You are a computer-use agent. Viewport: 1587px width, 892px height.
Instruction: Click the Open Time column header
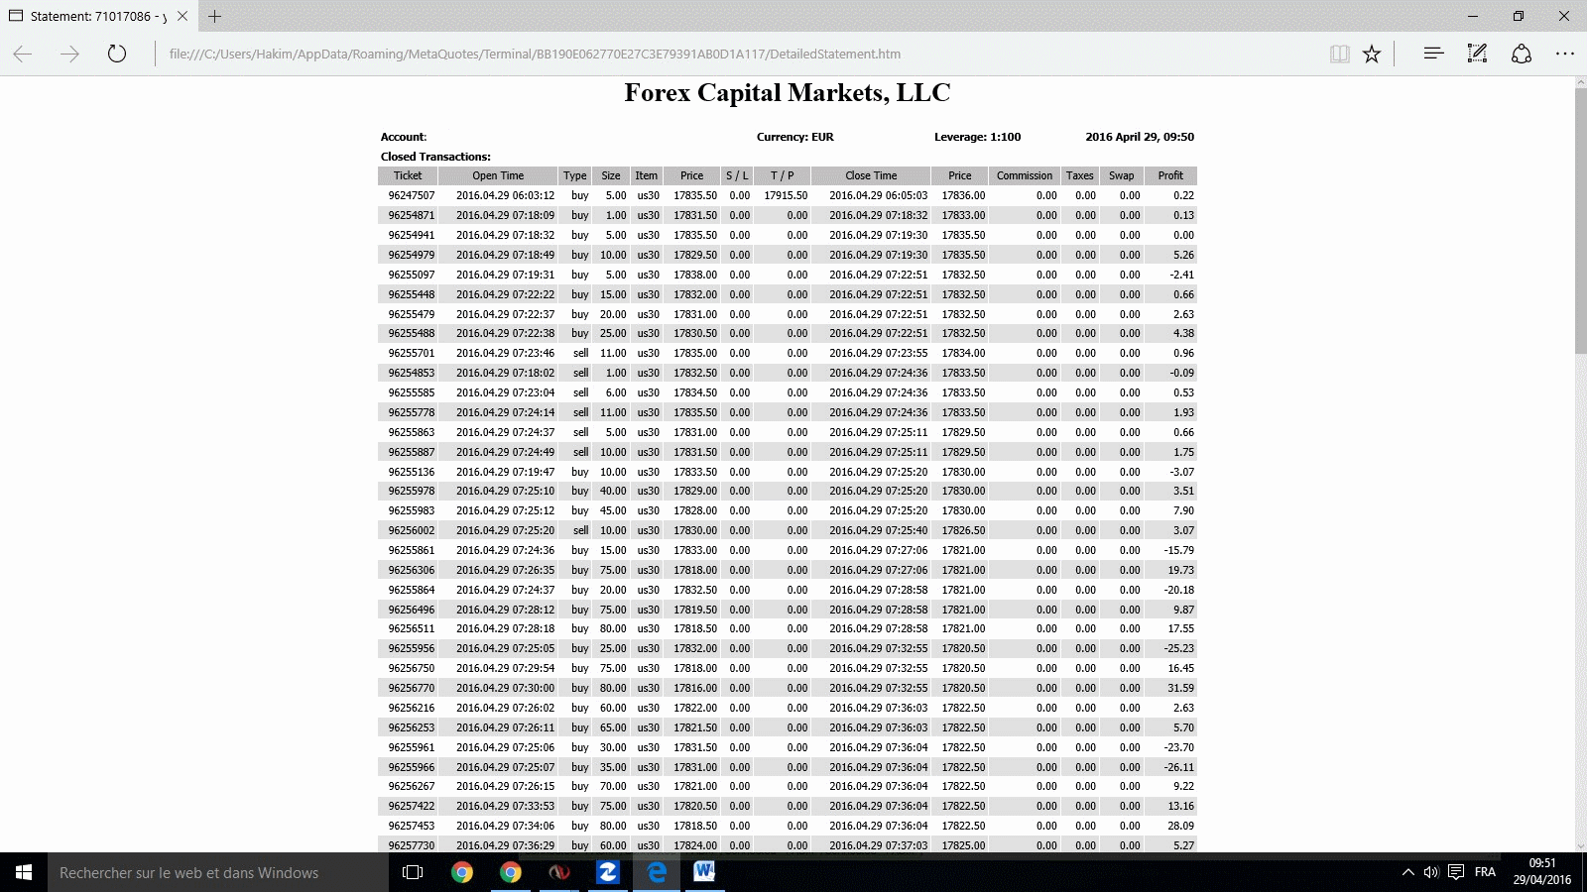498,175
